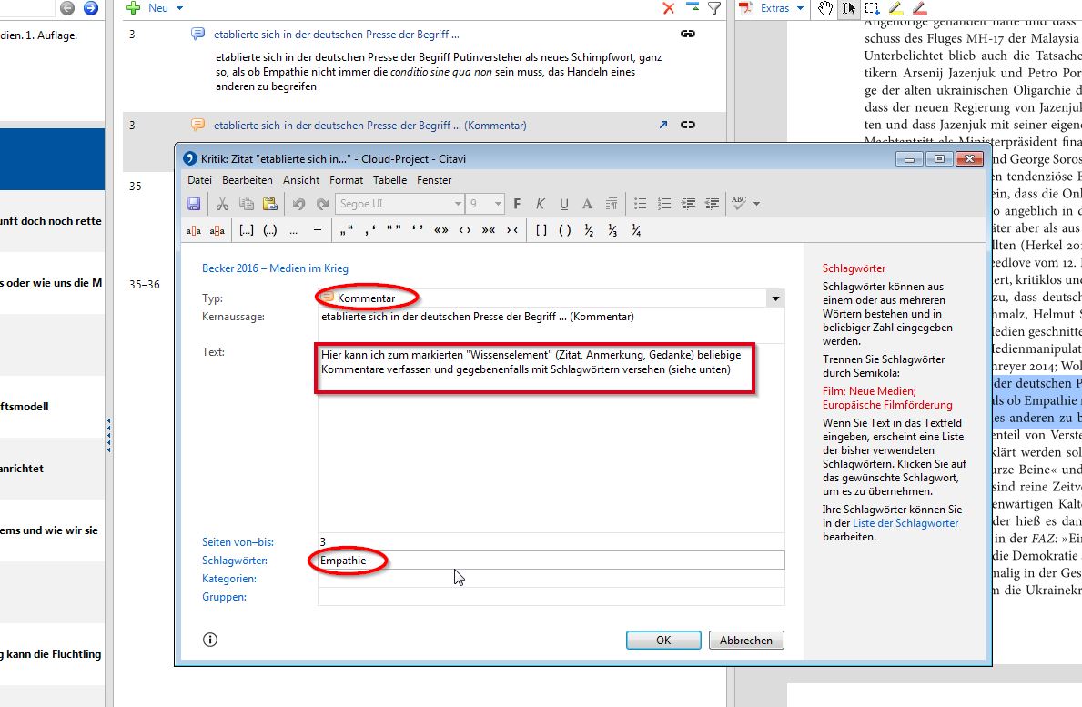This screenshot has height=707, width=1082.
Task: Open the Extras PDF menu
Action: 772,8
